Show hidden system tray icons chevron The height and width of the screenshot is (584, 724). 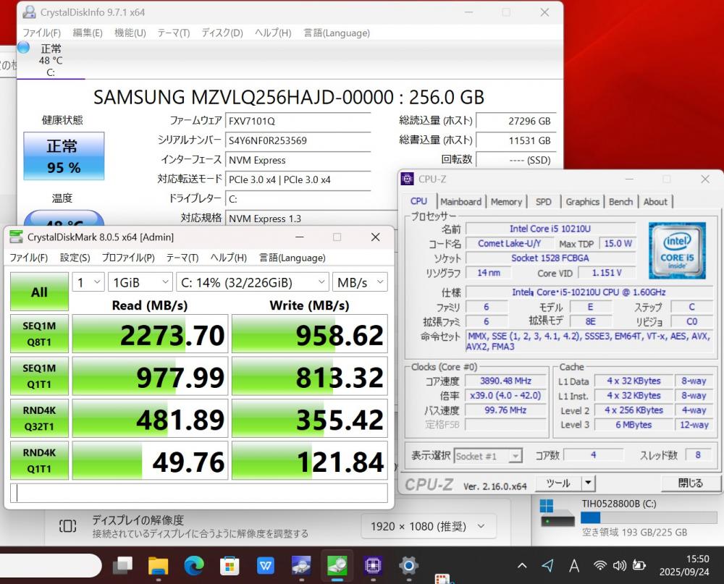click(522, 565)
